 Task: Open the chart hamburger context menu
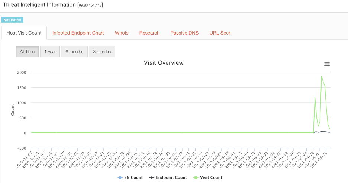(327, 64)
